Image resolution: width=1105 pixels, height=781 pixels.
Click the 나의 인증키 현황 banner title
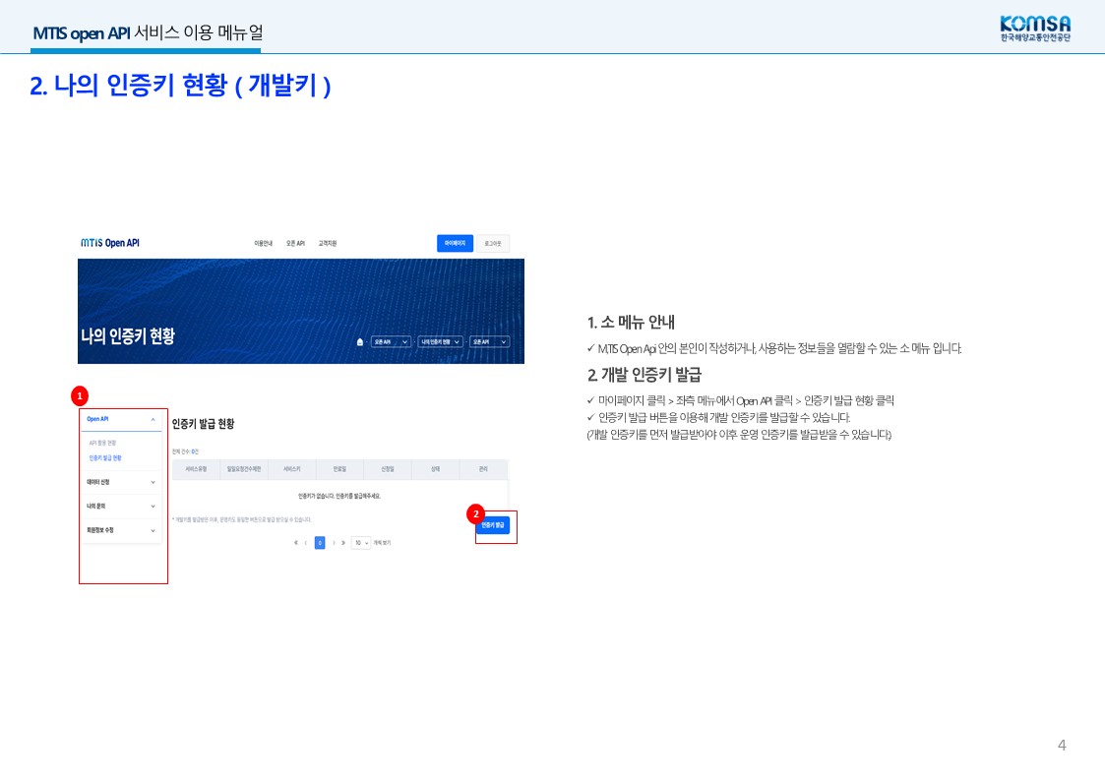pyautogui.click(x=128, y=336)
